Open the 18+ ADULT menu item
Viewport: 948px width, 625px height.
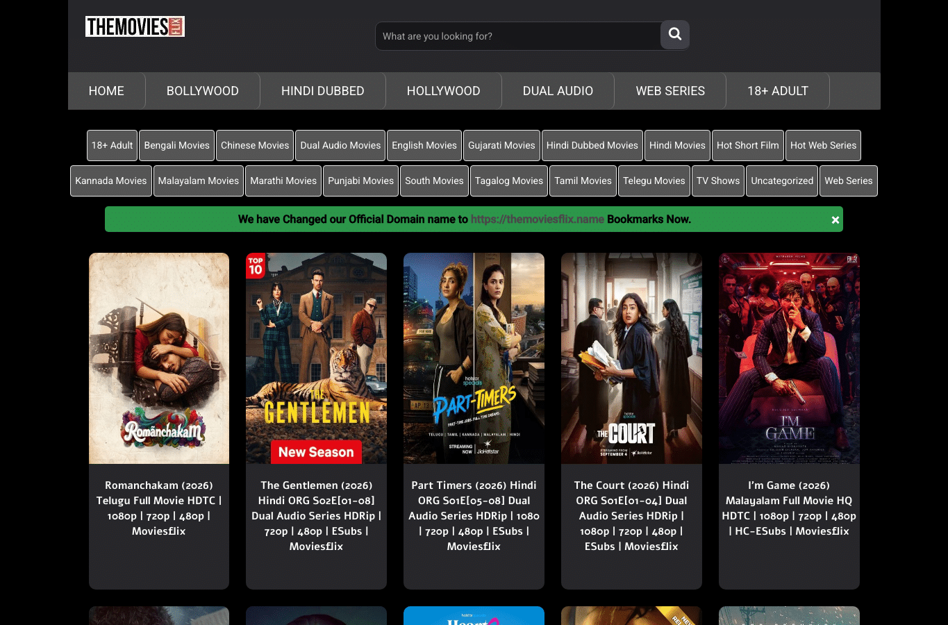coord(778,91)
